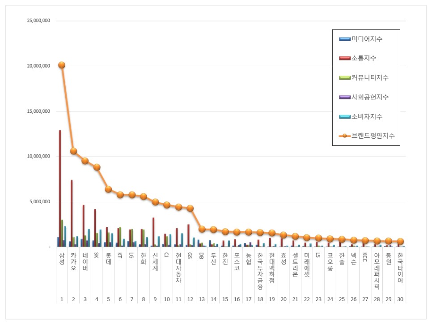Click the 5,000,000 axis label

click(x=40, y=202)
